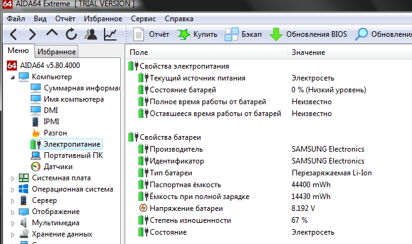Click the motherboard icon for Системная плата
412x244 pixels.
(x=24, y=178)
